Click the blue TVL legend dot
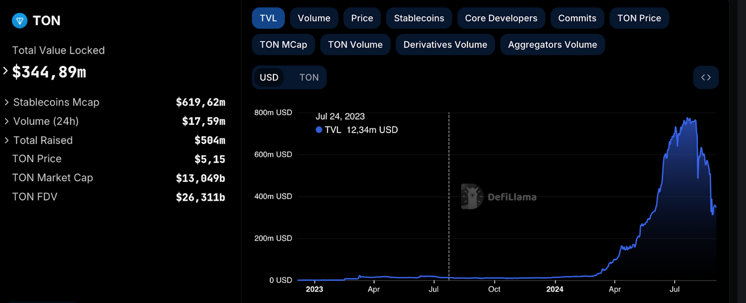 click(319, 130)
